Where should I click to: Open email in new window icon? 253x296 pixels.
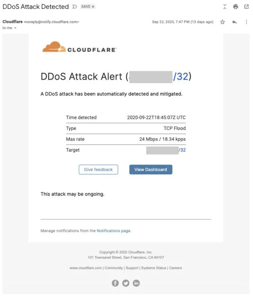coord(247,6)
